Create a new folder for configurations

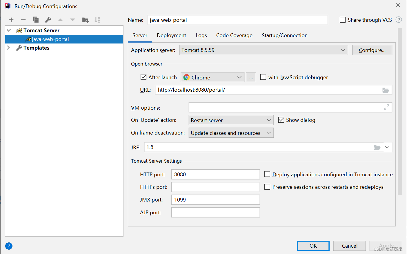pyautogui.click(x=85, y=20)
